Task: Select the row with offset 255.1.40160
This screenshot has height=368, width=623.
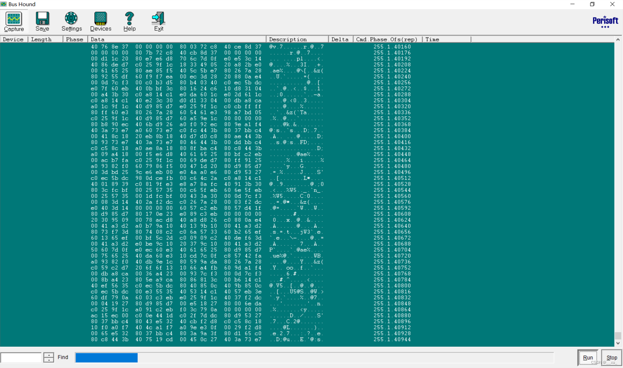Action: point(307,47)
